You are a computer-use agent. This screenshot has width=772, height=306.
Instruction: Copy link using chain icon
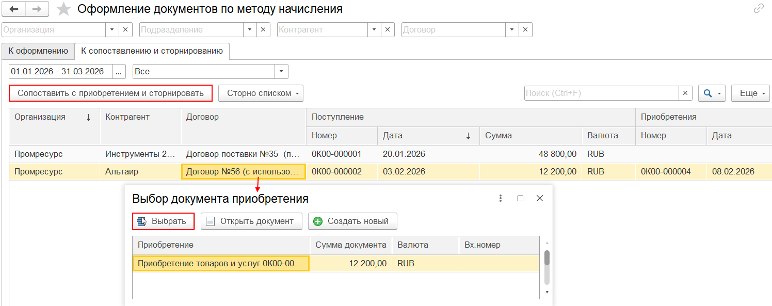(759, 8)
